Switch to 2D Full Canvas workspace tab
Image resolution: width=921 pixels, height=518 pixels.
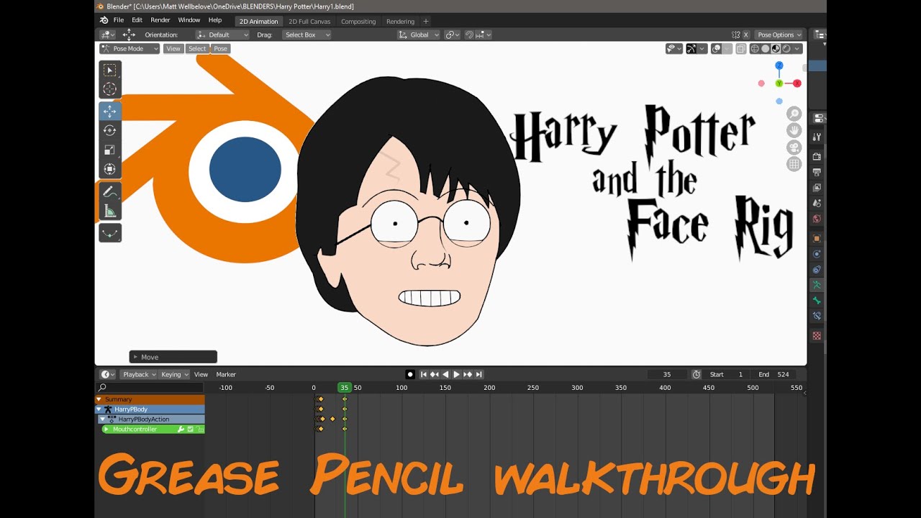pos(309,22)
